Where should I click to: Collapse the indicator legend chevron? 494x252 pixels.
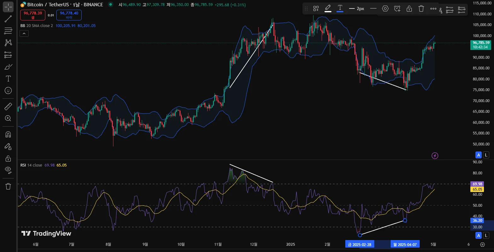click(x=24, y=33)
